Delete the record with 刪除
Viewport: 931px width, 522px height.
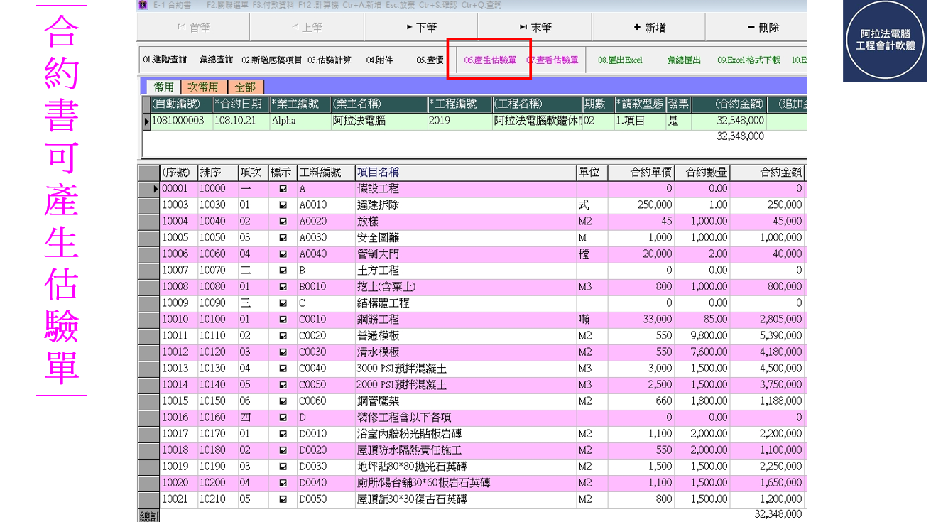pyautogui.click(x=762, y=28)
